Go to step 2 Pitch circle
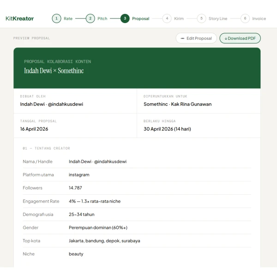Screen dimensions: 277x277 pos(90,18)
